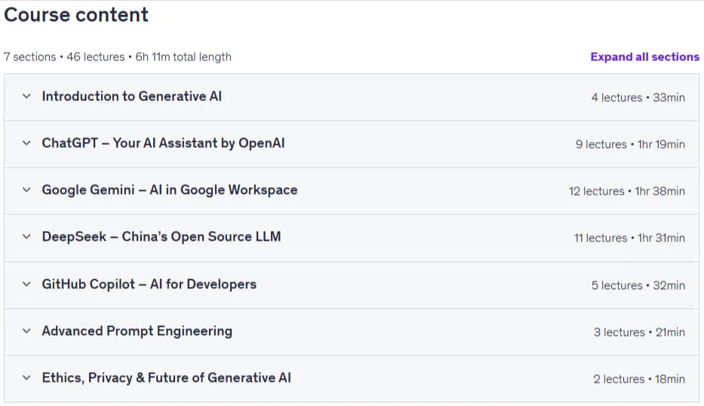The height and width of the screenshot is (406, 704).
Task: Expand 'ChatGPT – Your AI Assistant by OpenAI' title
Action: (x=163, y=143)
